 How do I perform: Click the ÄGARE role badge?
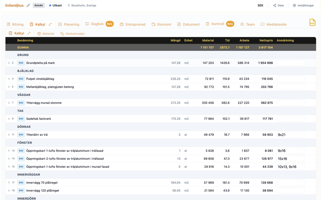click(x=39, y=5)
